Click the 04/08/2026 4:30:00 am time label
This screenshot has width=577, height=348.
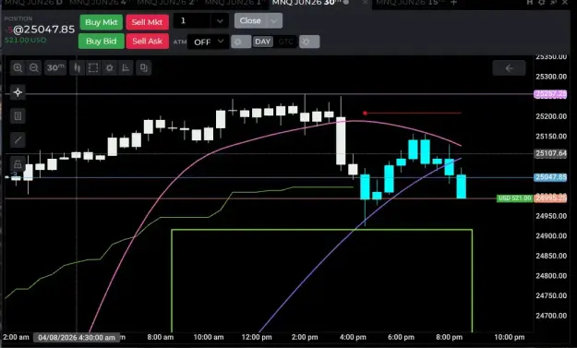(x=77, y=337)
